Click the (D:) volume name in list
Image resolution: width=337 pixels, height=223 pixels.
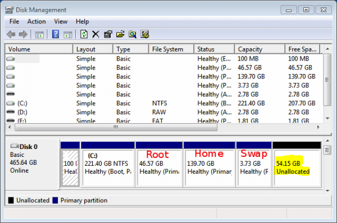pos(22,113)
